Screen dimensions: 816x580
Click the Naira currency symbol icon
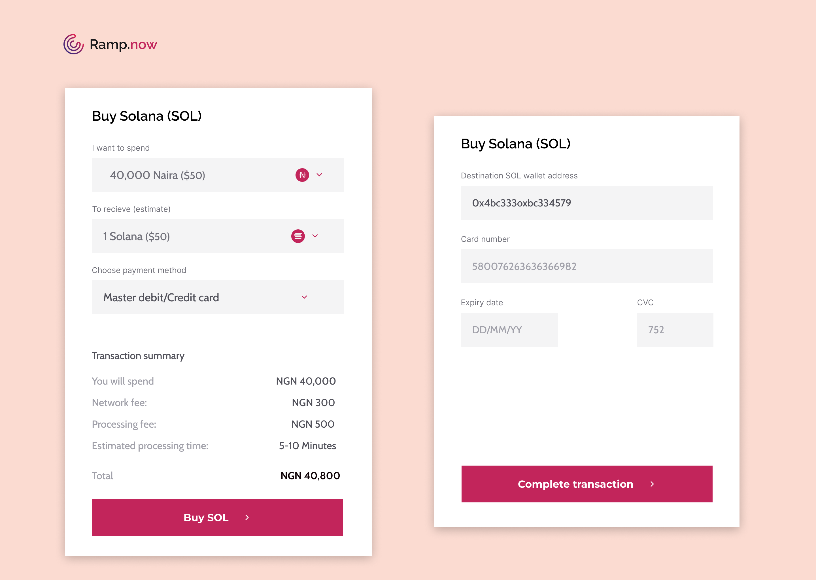(x=302, y=175)
